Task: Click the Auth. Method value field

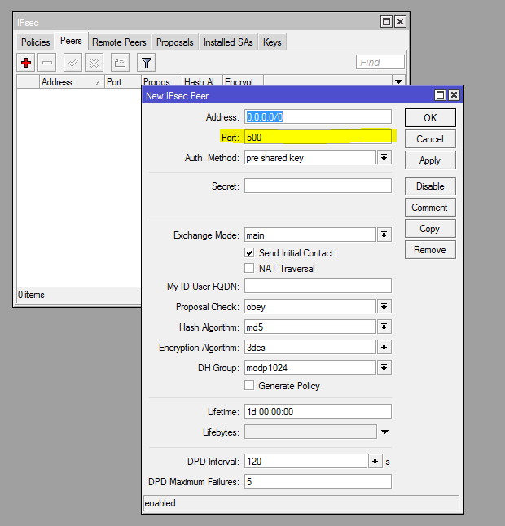Action: click(x=310, y=157)
